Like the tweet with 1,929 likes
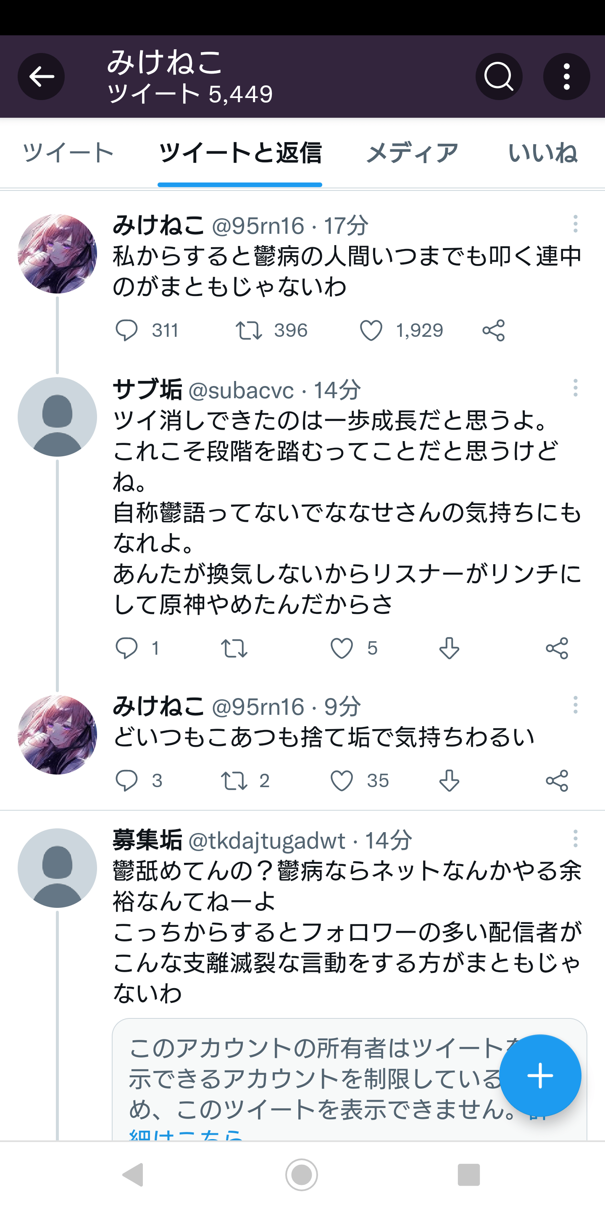 click(x=371, y=331)
